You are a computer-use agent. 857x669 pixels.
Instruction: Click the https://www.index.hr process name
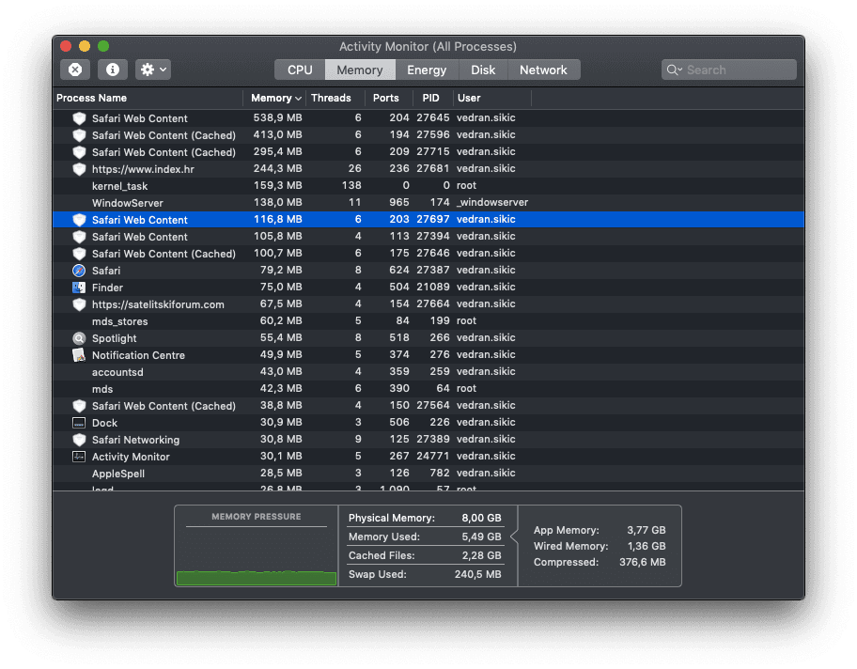[x=143, y=169]
